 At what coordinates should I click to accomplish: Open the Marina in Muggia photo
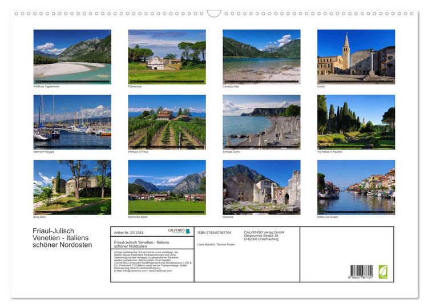[x=72, y=122]
